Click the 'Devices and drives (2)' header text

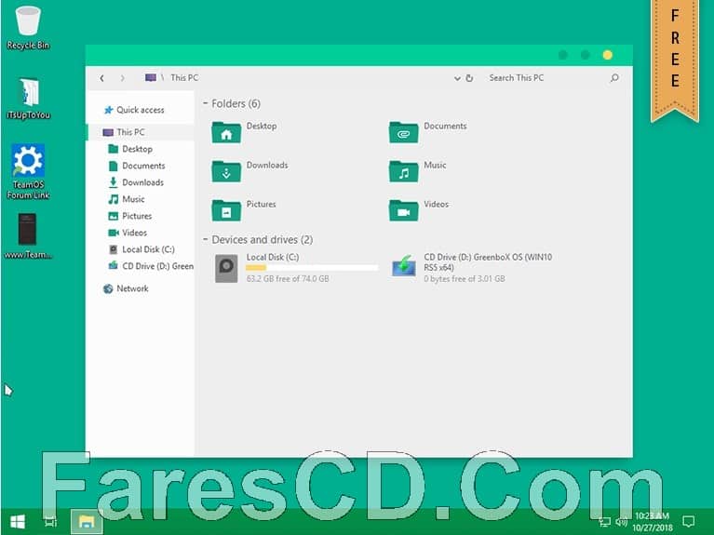point(263,239)
